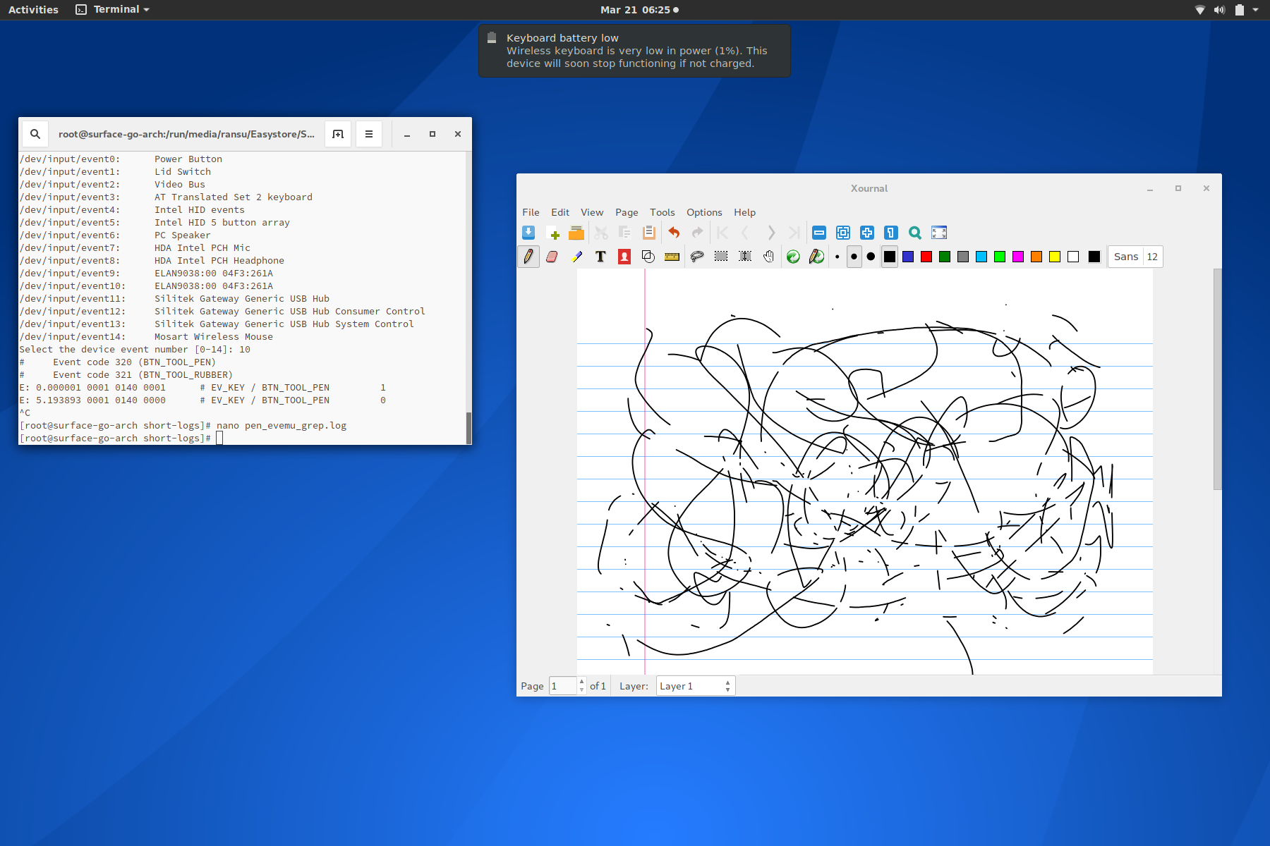
Task: Select the red pen color swatch
Action: pyautogui.click(x=926, y=257)
